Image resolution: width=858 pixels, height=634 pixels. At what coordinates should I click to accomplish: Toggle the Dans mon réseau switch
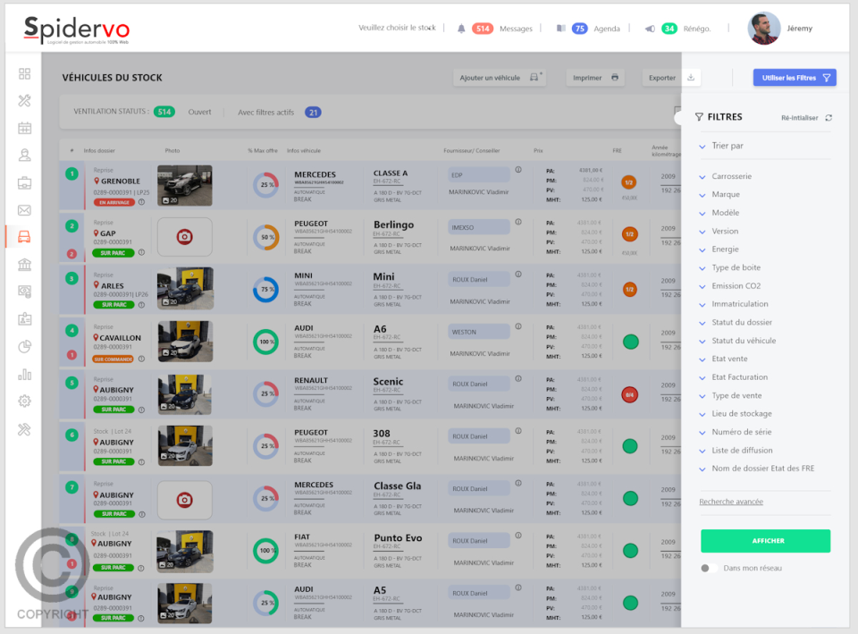[708, 568]
